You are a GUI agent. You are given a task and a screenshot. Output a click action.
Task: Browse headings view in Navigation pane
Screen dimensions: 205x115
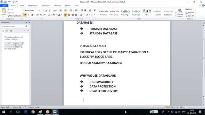coord(3,31)
